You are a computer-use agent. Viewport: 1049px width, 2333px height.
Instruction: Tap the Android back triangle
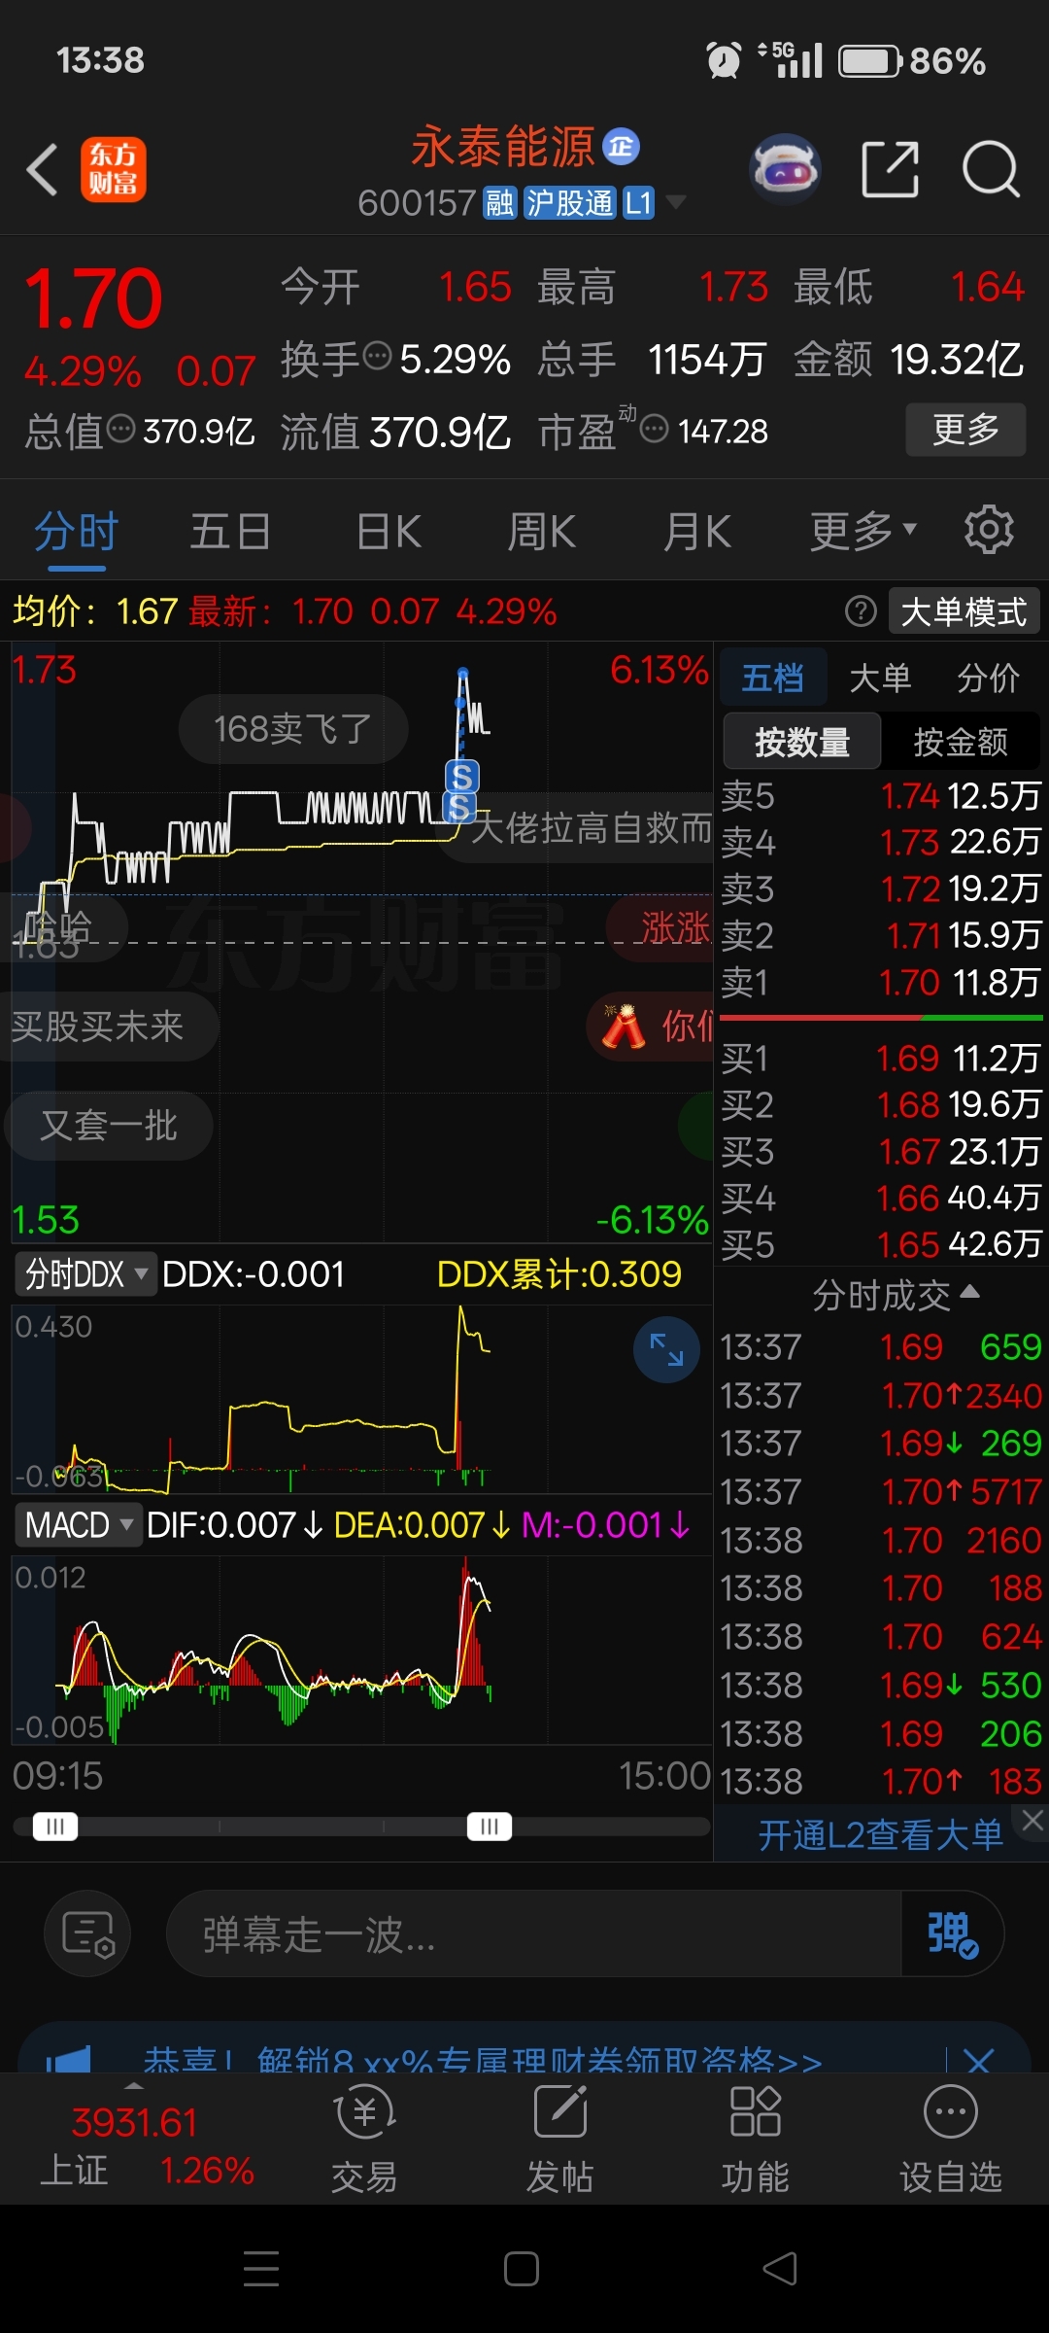click(780, 2269)
